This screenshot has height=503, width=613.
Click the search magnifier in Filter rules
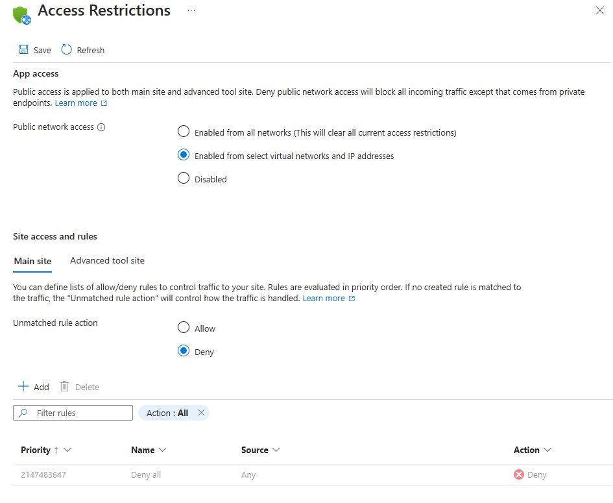point(23,413)
